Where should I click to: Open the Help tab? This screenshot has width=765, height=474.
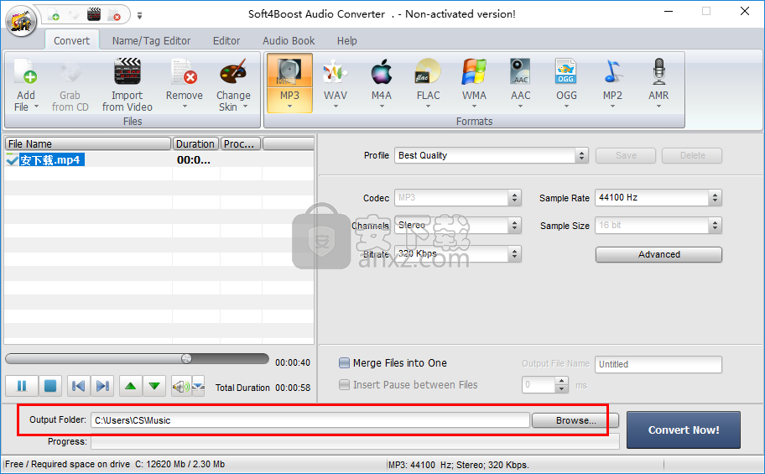347,40
